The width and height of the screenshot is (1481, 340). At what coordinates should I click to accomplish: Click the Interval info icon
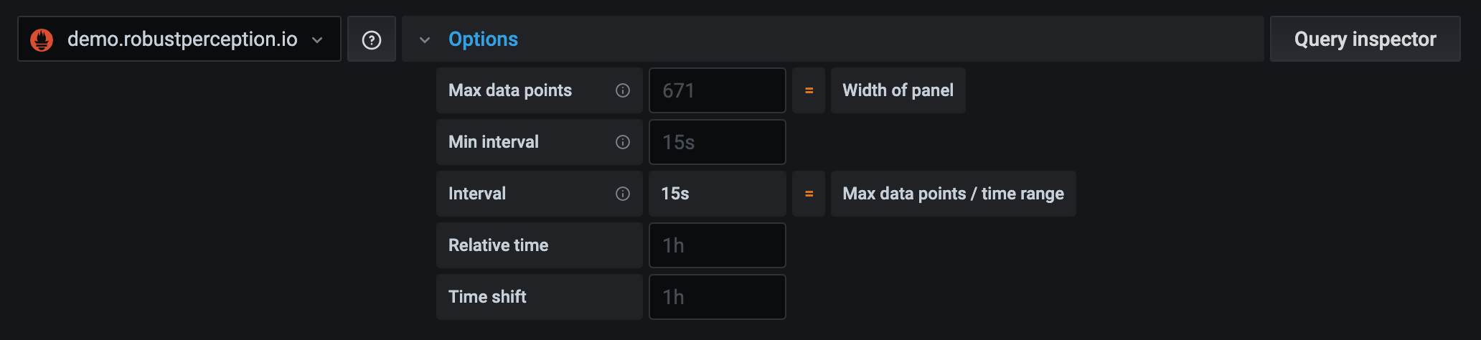tap(623, 194)
